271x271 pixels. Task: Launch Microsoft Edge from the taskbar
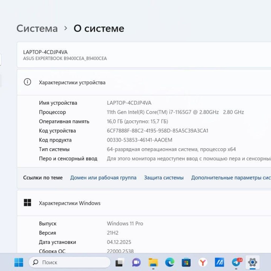point(170,263)
